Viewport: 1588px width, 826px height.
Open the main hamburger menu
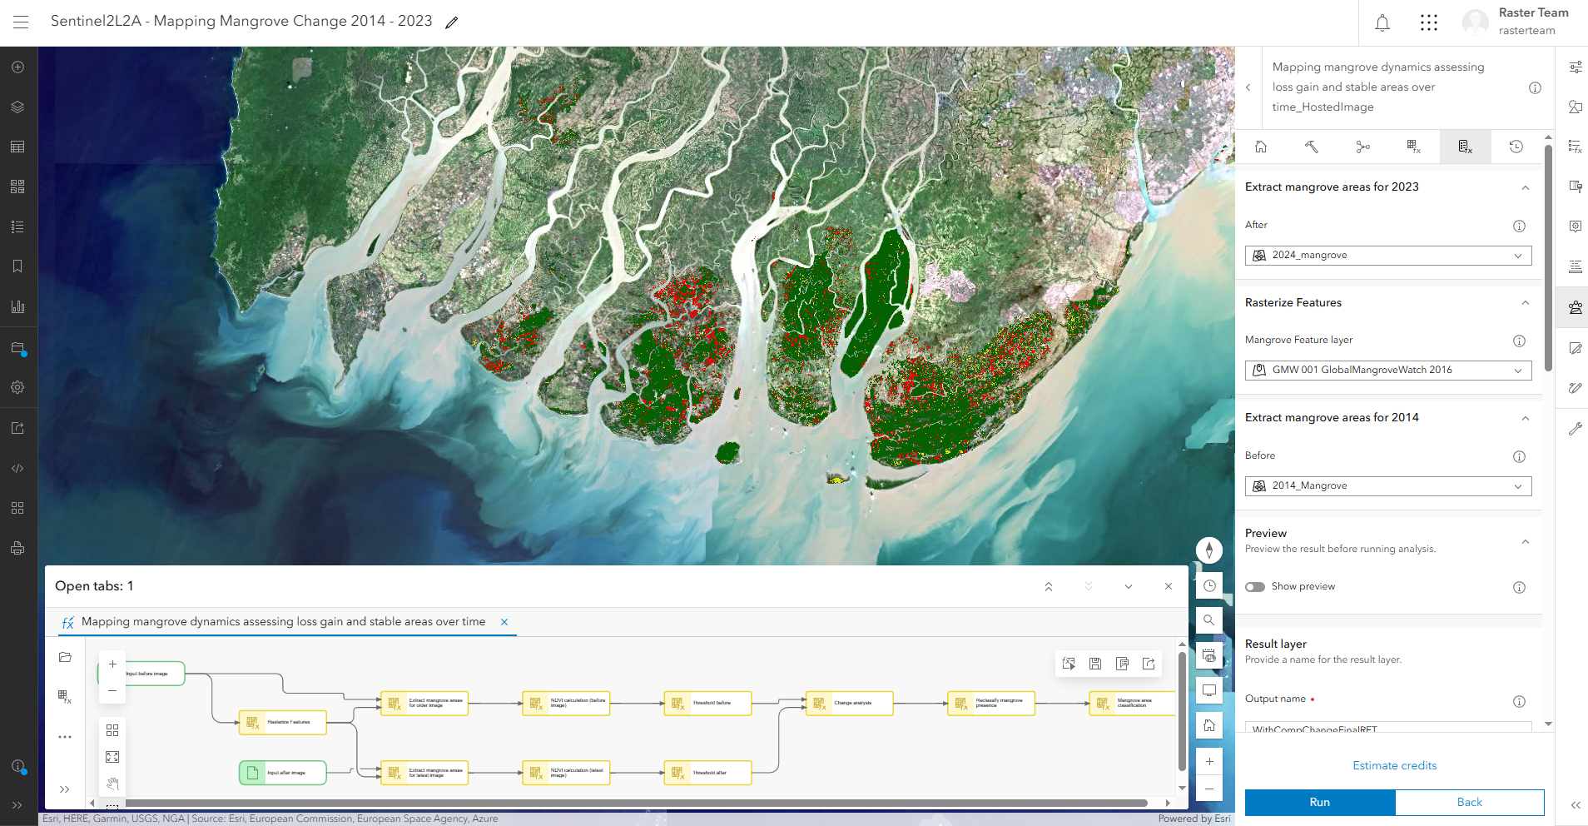point(21,22)
